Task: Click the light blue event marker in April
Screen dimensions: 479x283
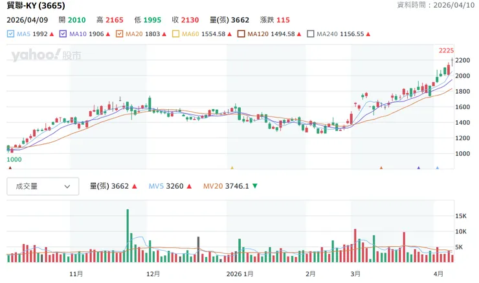Action: [438, 168]
